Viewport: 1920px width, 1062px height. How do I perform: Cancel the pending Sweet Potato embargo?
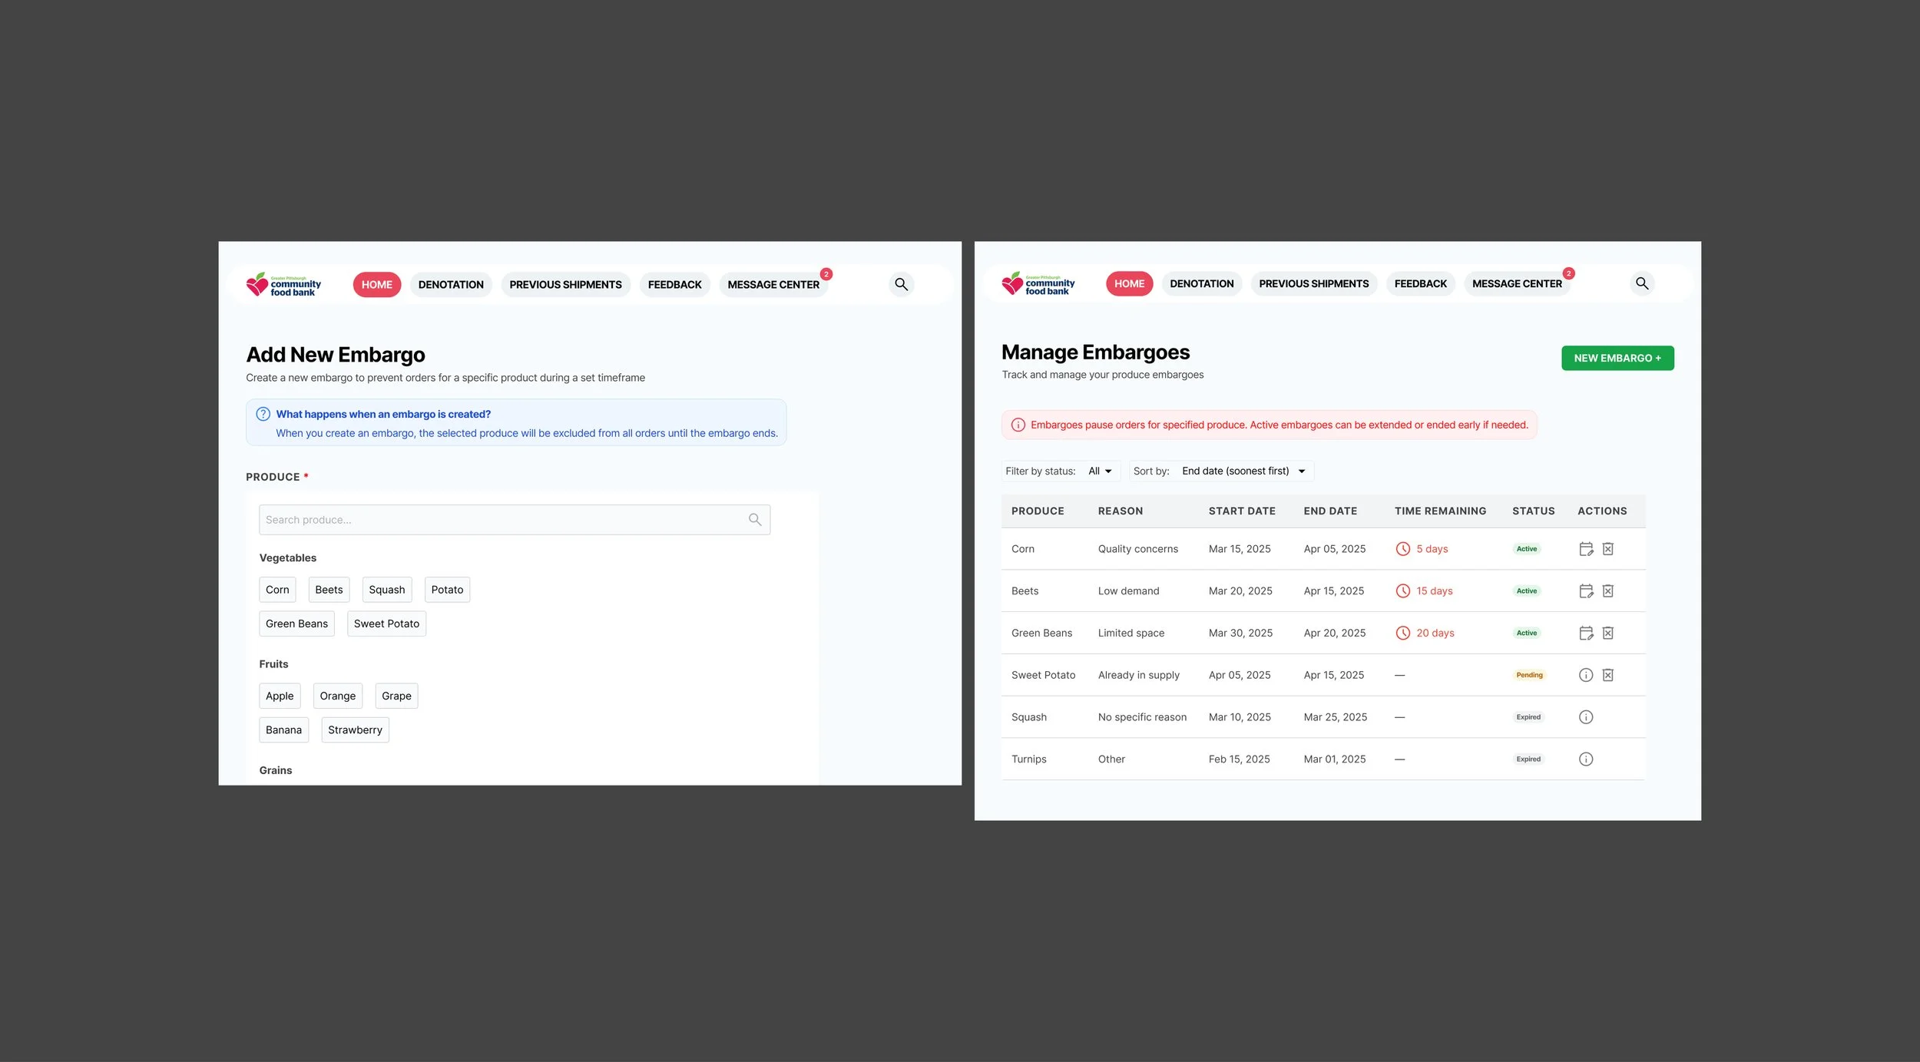pos(1607,675)
